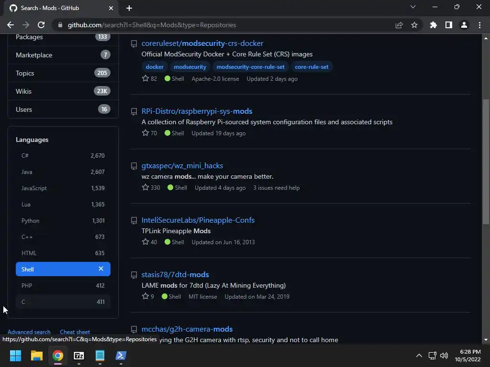Screen dimensions: 490x367
Task: Filter results by Marketplace
Action: (63, 55)
